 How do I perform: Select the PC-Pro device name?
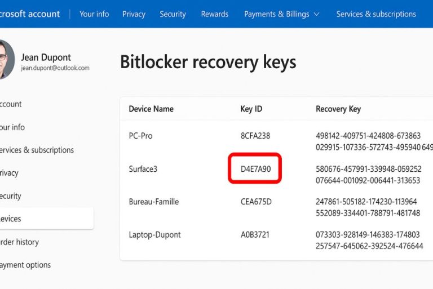pyautogui.click(x=140, y=136)
